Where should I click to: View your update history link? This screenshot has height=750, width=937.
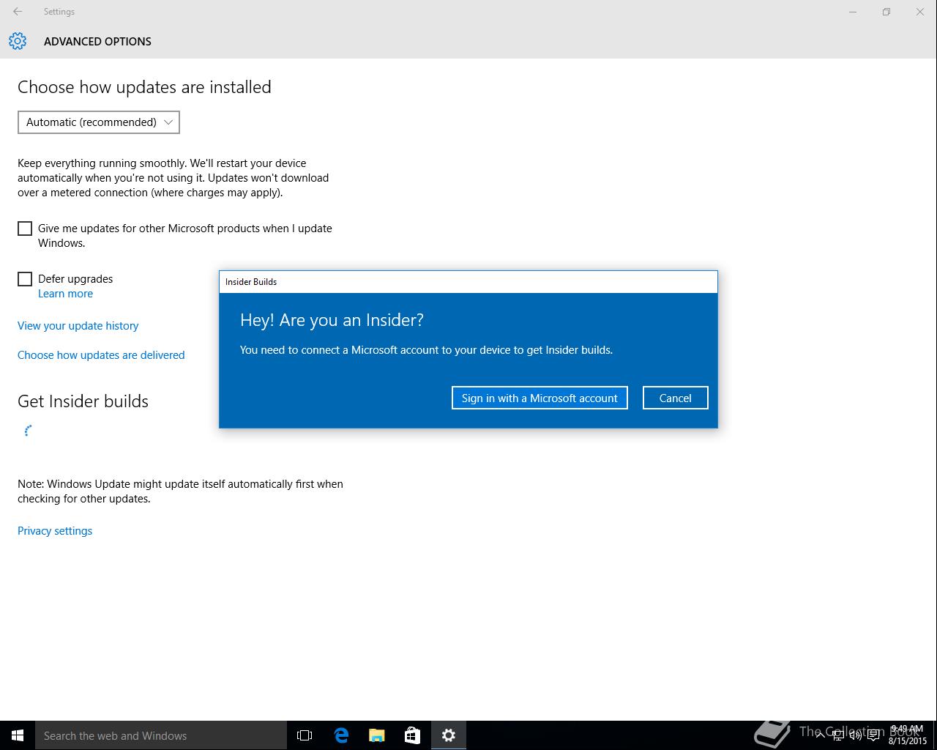tap(78, 326)
